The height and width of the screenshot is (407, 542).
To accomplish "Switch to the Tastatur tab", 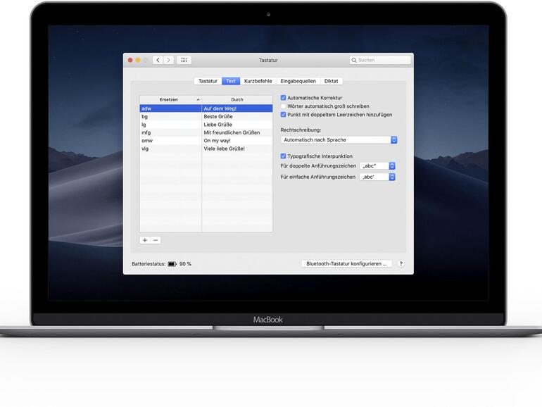I will tap(208, 81).
